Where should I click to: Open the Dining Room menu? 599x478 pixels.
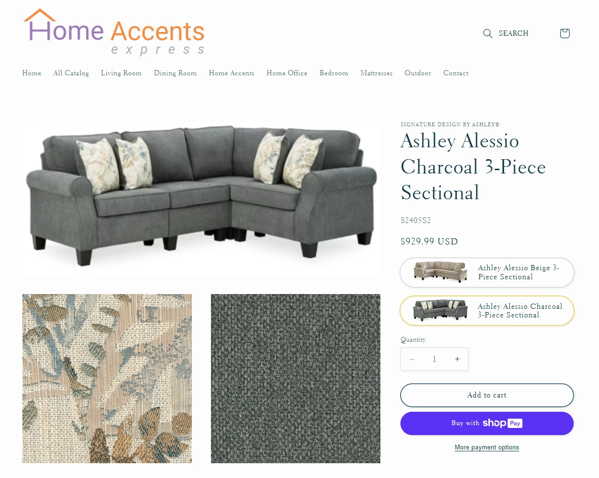tap(175, 73)
